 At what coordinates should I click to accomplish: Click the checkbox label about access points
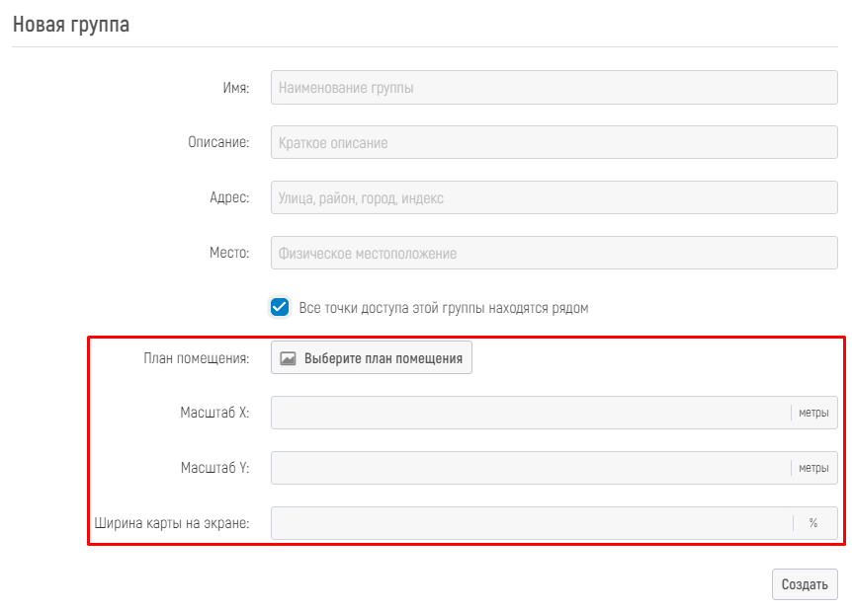click(x=444, y=308)
